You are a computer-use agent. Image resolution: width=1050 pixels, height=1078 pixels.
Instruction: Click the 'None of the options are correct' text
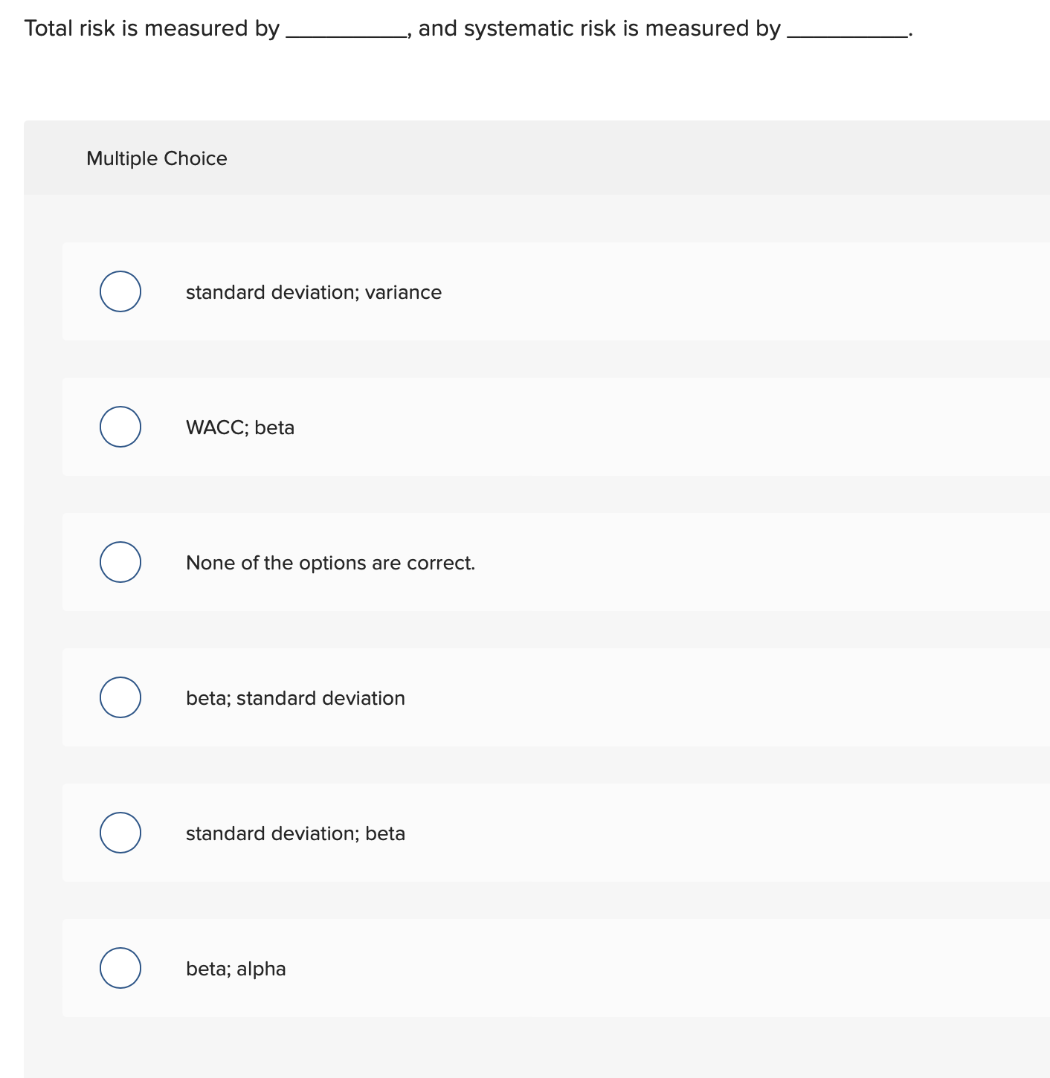pyautogui.click(x=330, y=563)
